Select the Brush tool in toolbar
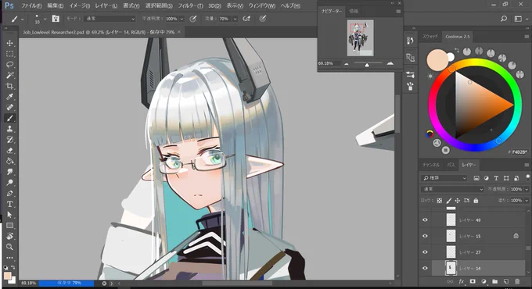Image resolution: width=532 pixels, height=289 pixels. pyautogui.click(x=9, y=118)
